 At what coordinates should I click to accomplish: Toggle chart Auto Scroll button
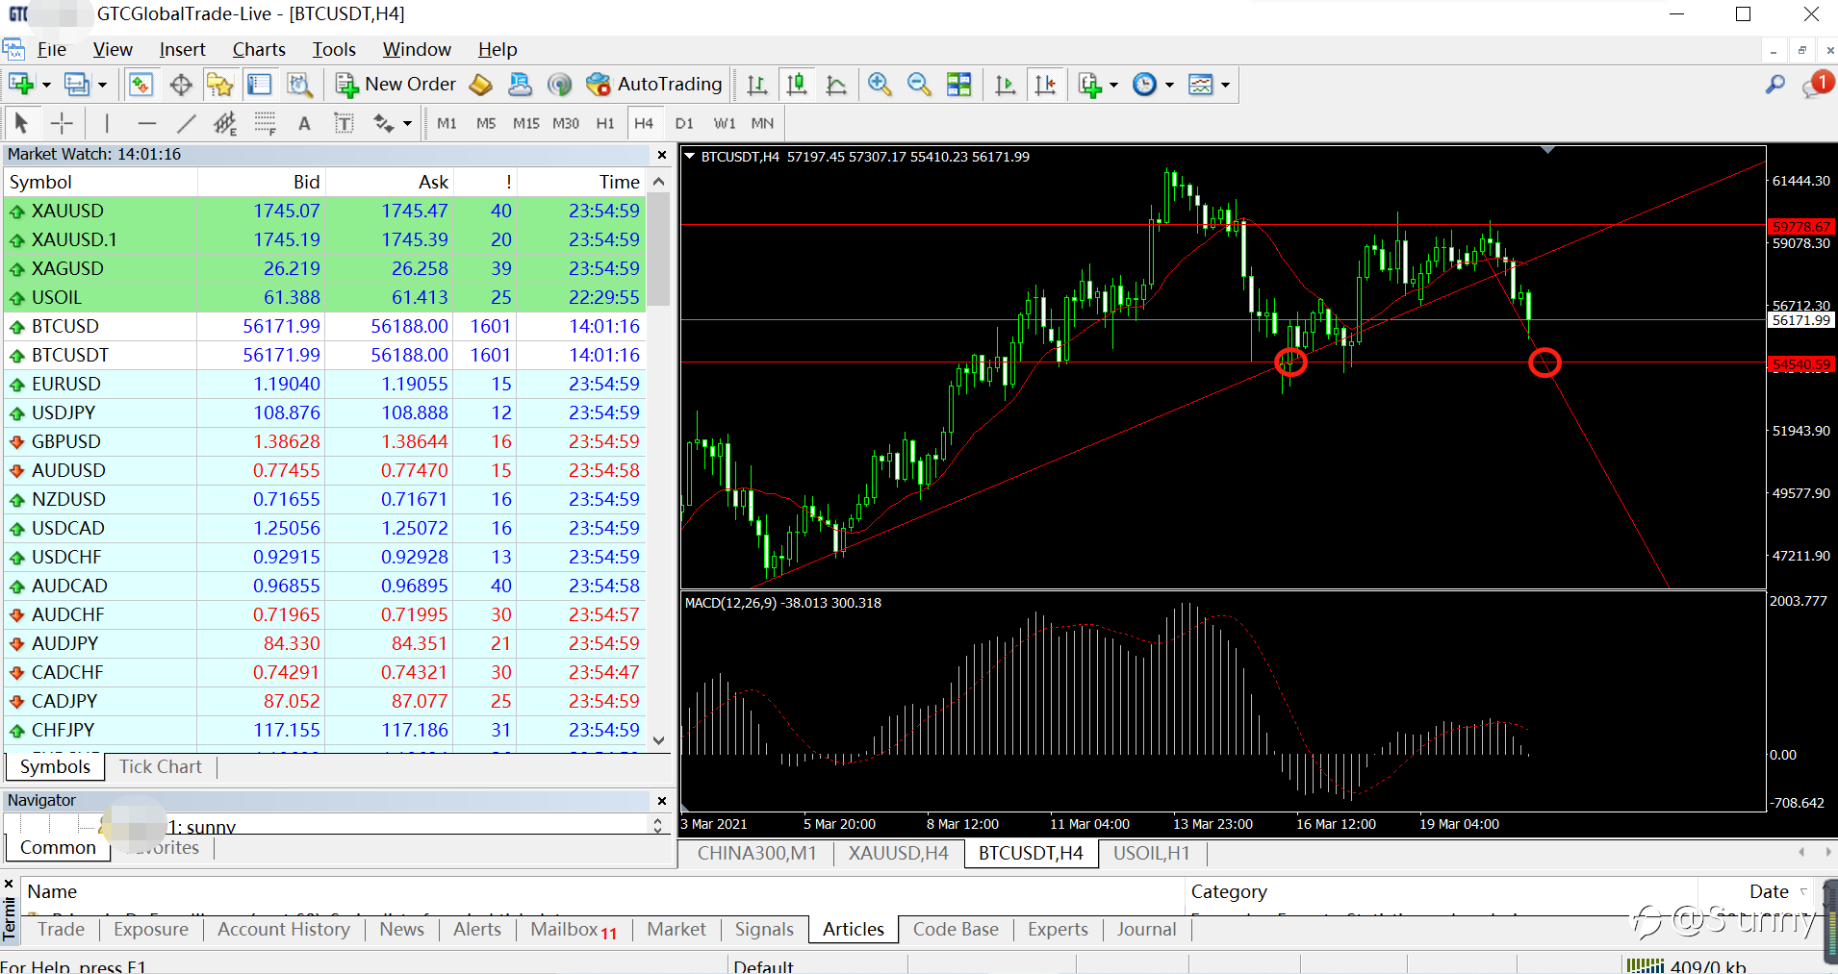(1006, 85)
